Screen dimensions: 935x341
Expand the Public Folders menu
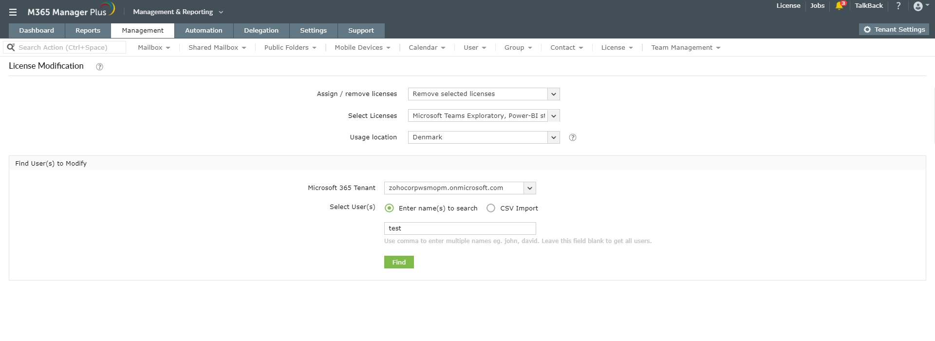pyautogui.click(x=290, y=48)
